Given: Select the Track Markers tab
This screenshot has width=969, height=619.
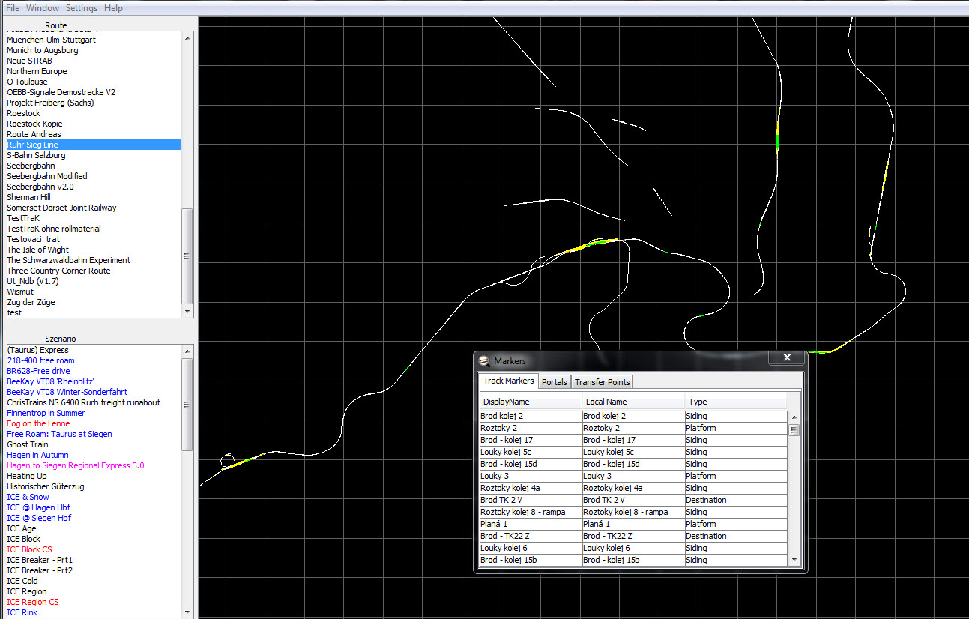Looking at the screenshot, I should (509, 381).
